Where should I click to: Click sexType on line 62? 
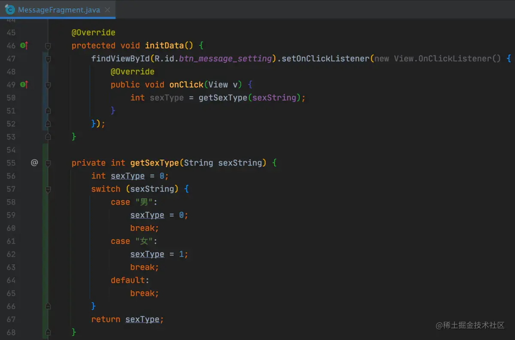click(147, 254)
